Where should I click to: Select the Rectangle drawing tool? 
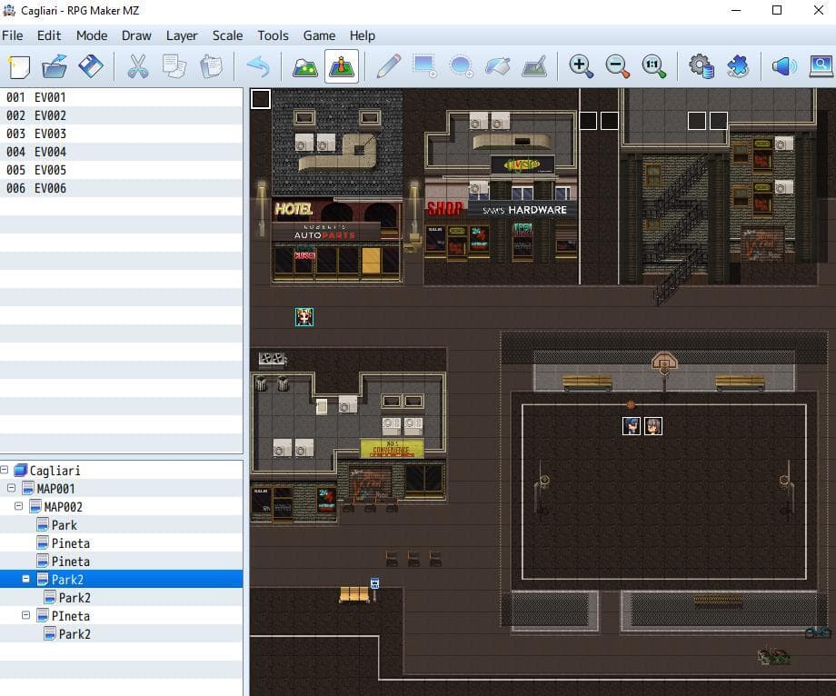pos(425,66)
